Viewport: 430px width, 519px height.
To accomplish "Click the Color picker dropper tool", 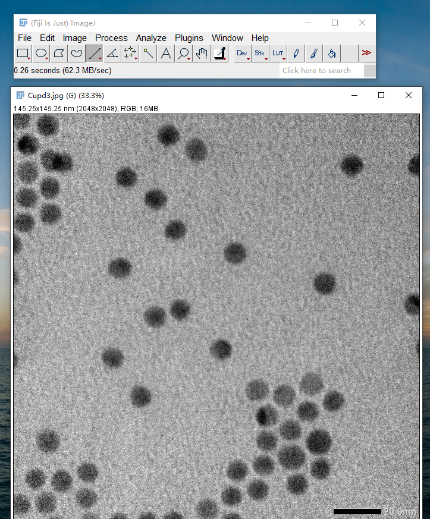I will pyautogui.click(x=220, y=54).
